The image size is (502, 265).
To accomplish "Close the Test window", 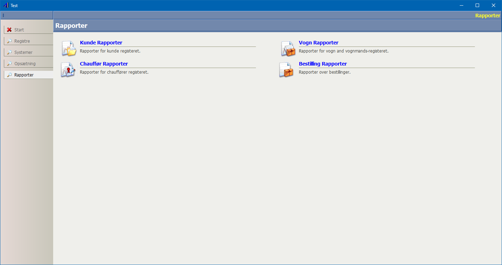I will tap(494, 5).
